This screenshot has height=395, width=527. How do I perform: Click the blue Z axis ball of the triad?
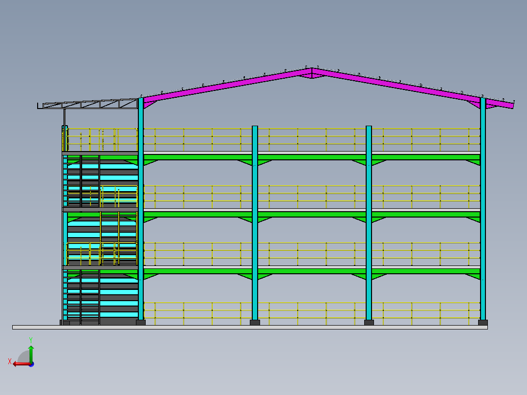[32, 364]
